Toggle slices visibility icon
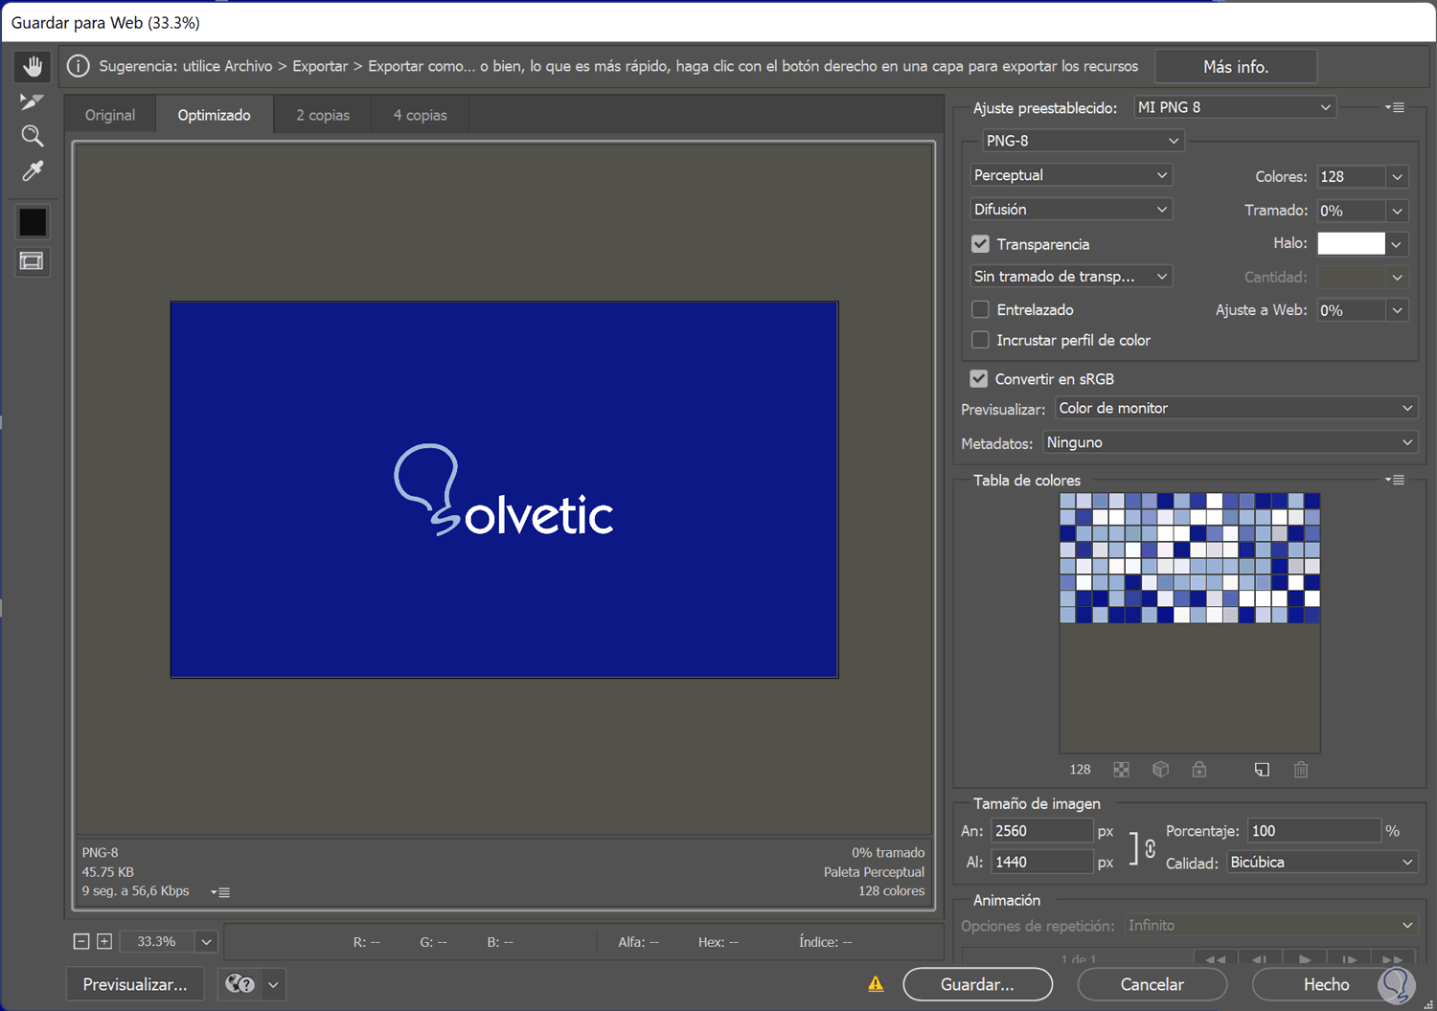Screen dimensions: 1437x1011 33,261
